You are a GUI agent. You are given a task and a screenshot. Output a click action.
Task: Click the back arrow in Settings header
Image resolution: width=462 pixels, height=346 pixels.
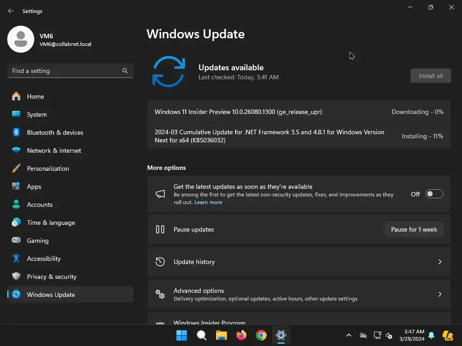click(x=11, y=11)
